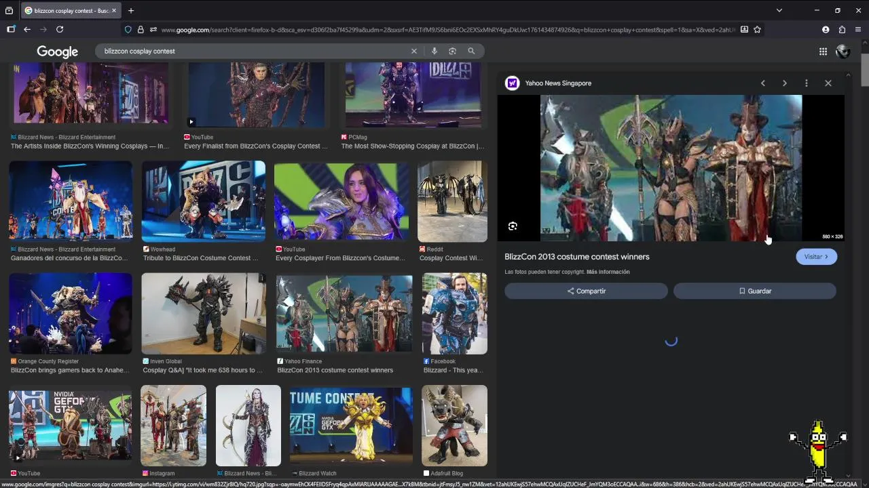Select the blizzcon cosplay contest browser tab
The width and height of the screenshot is (869, 488).
(x=71, y=11)
